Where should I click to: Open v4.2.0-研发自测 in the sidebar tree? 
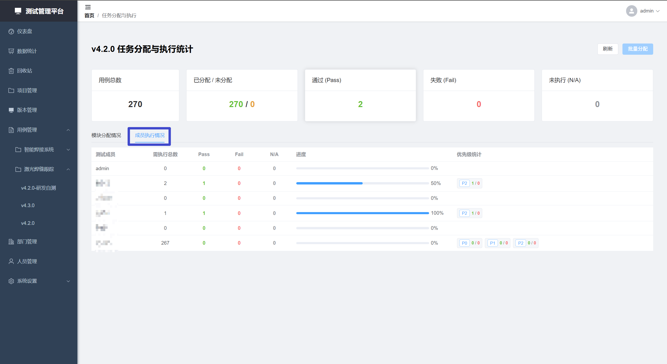[39, 188]
